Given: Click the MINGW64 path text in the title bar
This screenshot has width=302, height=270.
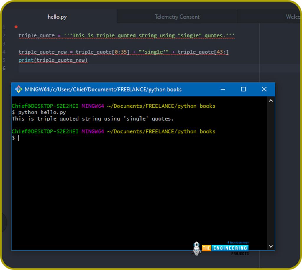Looking at the screenshot, I should pos(103,89).
